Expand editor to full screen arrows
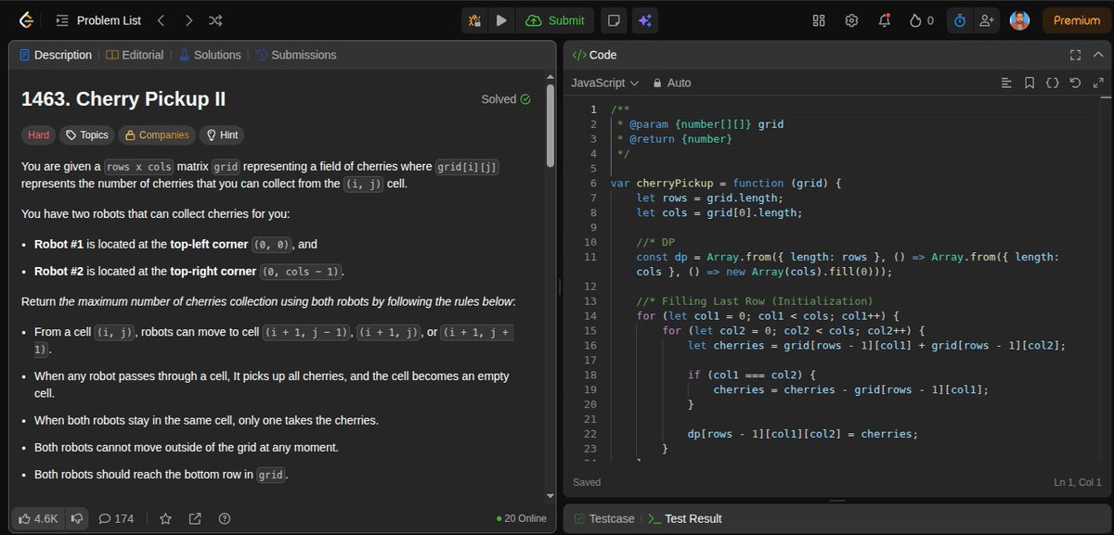Image resolution: width=1114 pixels, height=535 pixels. 1098,83
